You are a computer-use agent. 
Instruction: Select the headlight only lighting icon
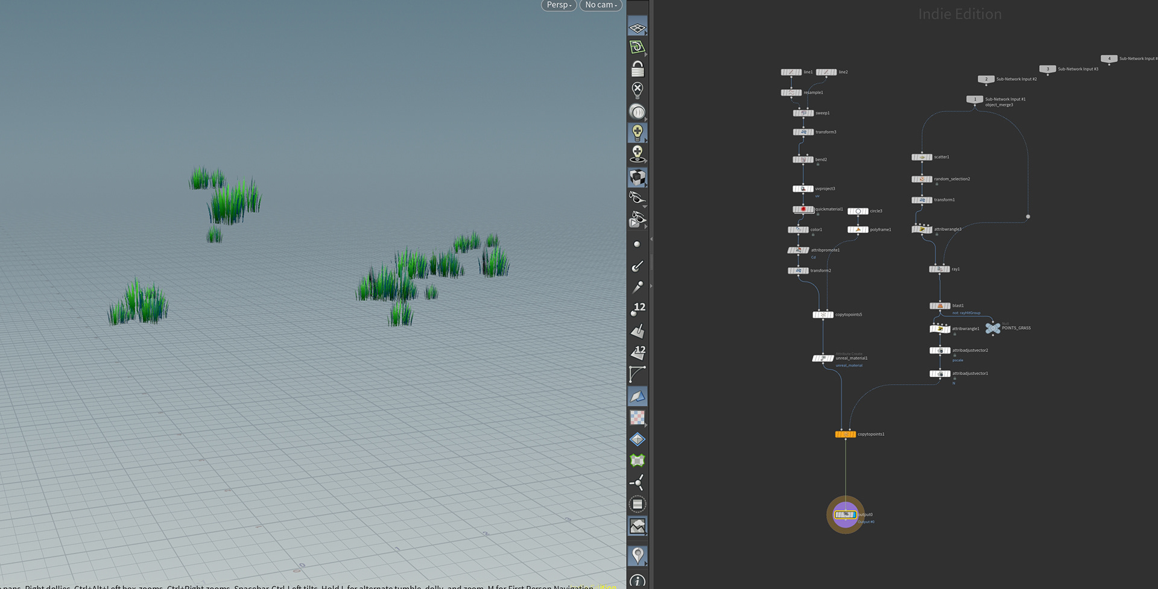click(638, 112)
